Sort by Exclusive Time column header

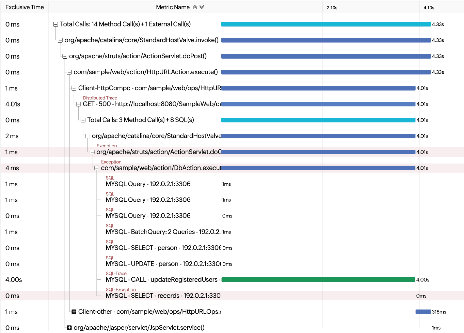(25, 7)
